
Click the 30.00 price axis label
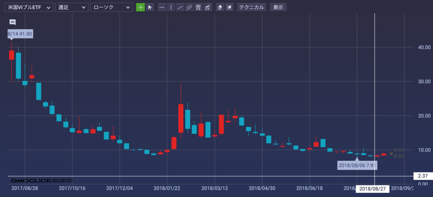tap(424, 82)
